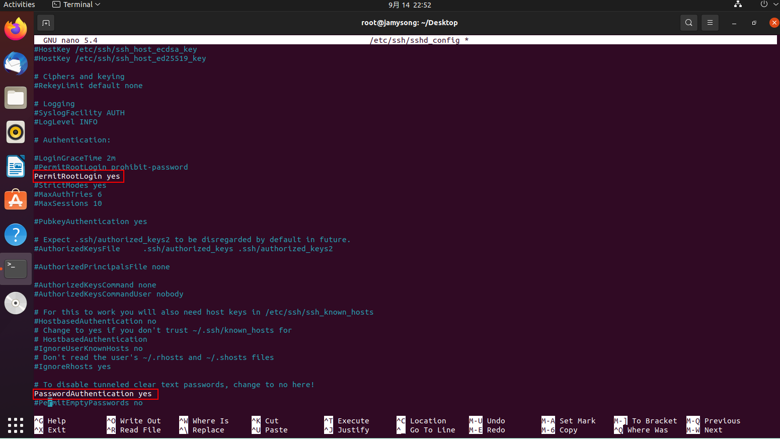
Task: Click the '^O Write Out' shortcut hint
Action: click(134, 421)
